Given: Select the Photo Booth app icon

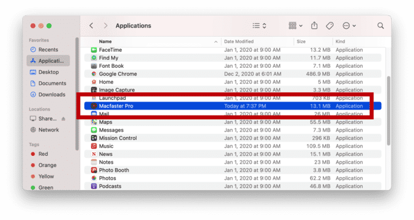Looking at the screenshot, I should click(94, 170).
